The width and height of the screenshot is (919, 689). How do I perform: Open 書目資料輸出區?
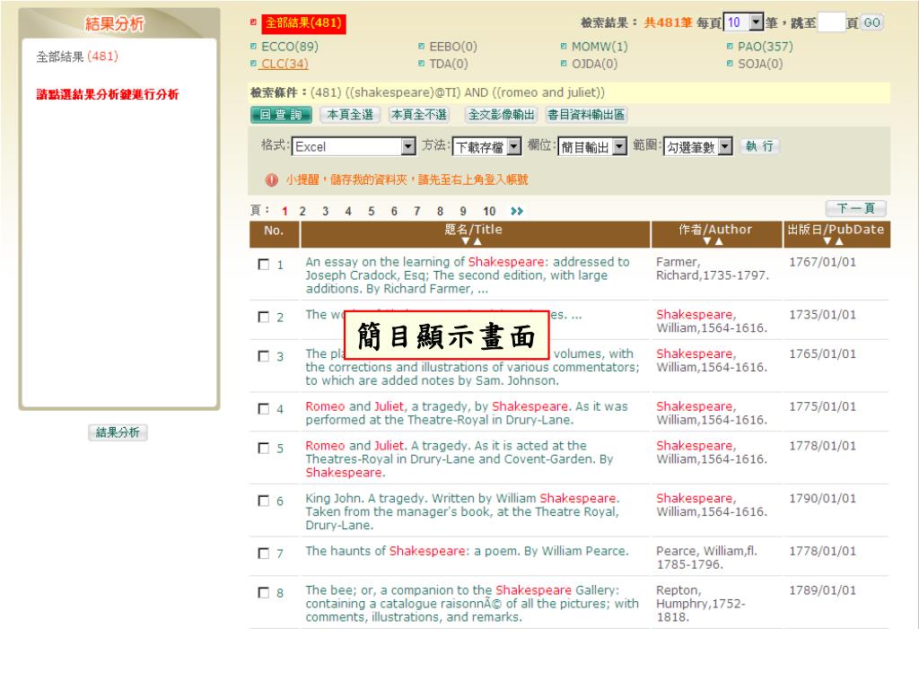click(586, 115)
